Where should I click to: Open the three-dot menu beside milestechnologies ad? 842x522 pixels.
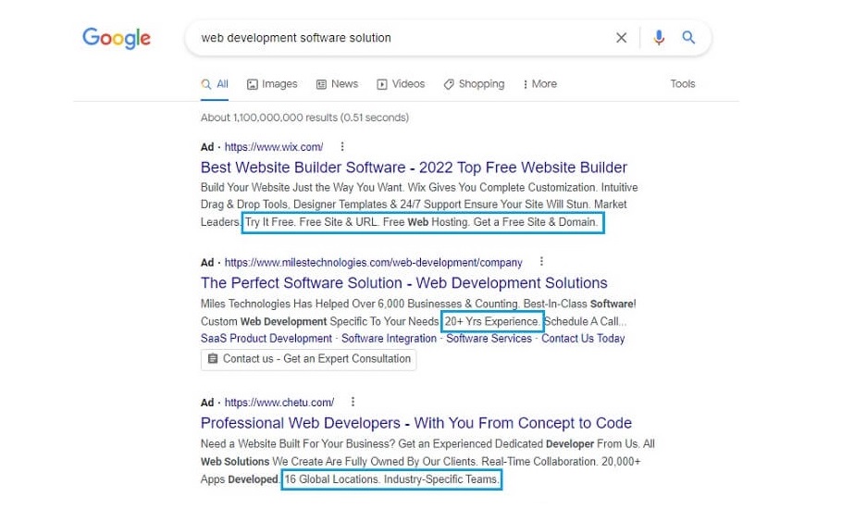[x=541, y=261]
